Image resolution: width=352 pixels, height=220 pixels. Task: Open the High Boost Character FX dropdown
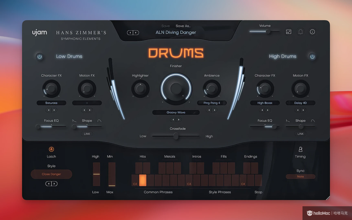(x=265, y=103)
